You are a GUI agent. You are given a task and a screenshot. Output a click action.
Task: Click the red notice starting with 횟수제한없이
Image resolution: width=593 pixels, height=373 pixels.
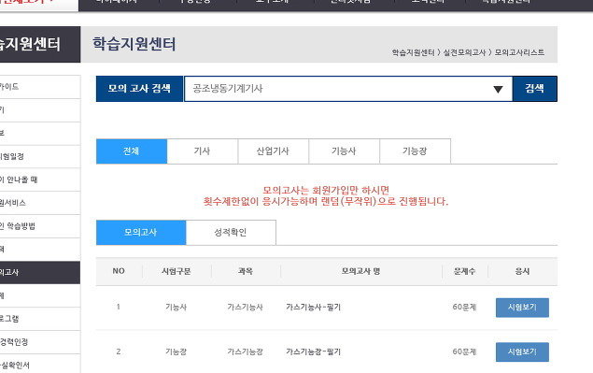[326, 202]
